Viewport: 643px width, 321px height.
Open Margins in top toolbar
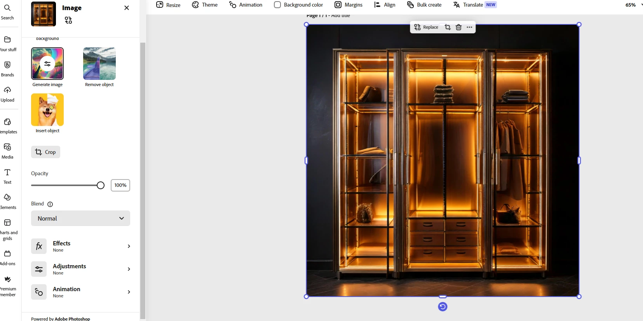(x=349, y=5)
